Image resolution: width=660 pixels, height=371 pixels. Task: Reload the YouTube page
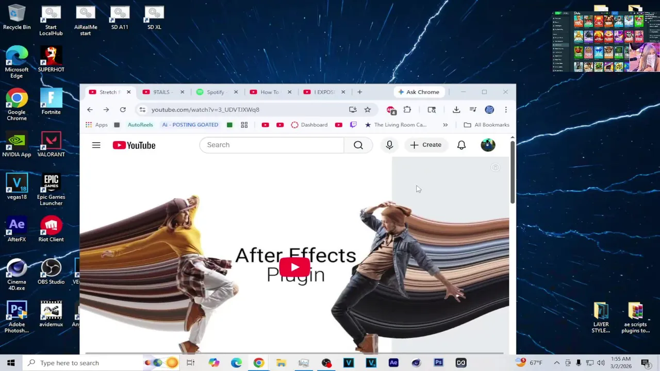[123, 109]
